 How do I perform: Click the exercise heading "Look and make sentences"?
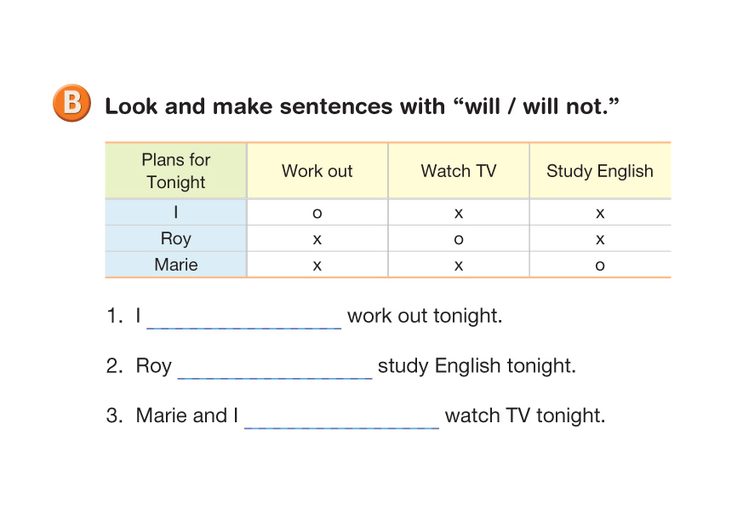coord(361,106)
